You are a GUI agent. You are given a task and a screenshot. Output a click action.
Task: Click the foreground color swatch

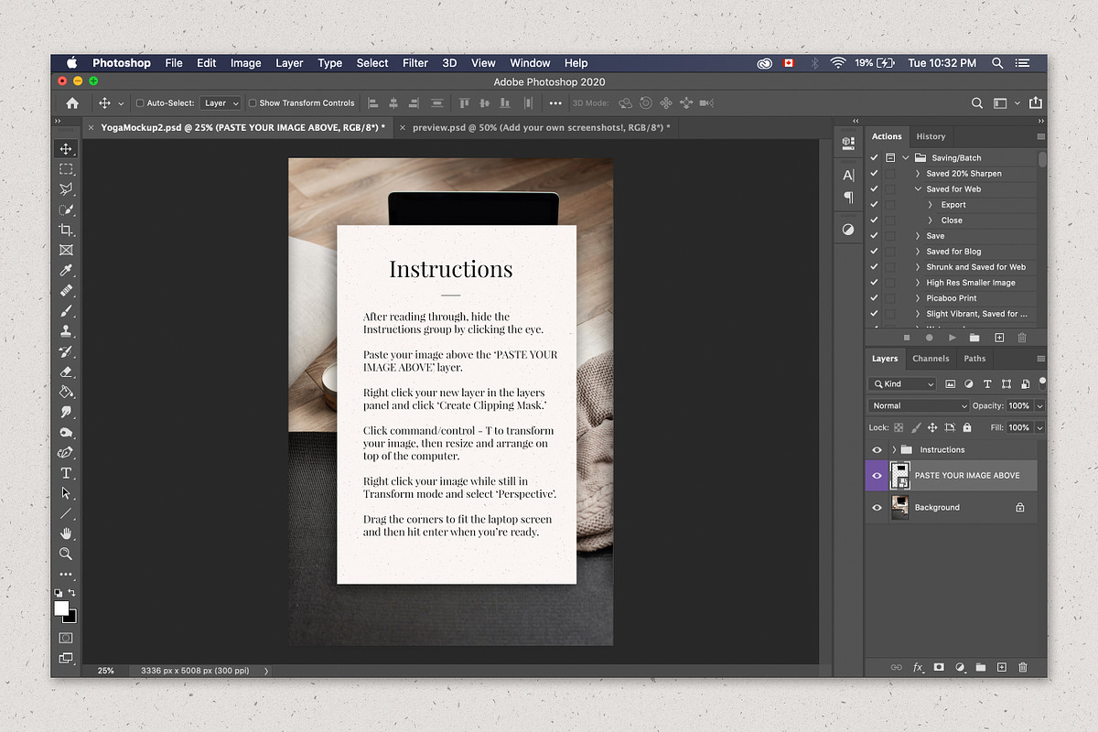(x=62, y=608)
